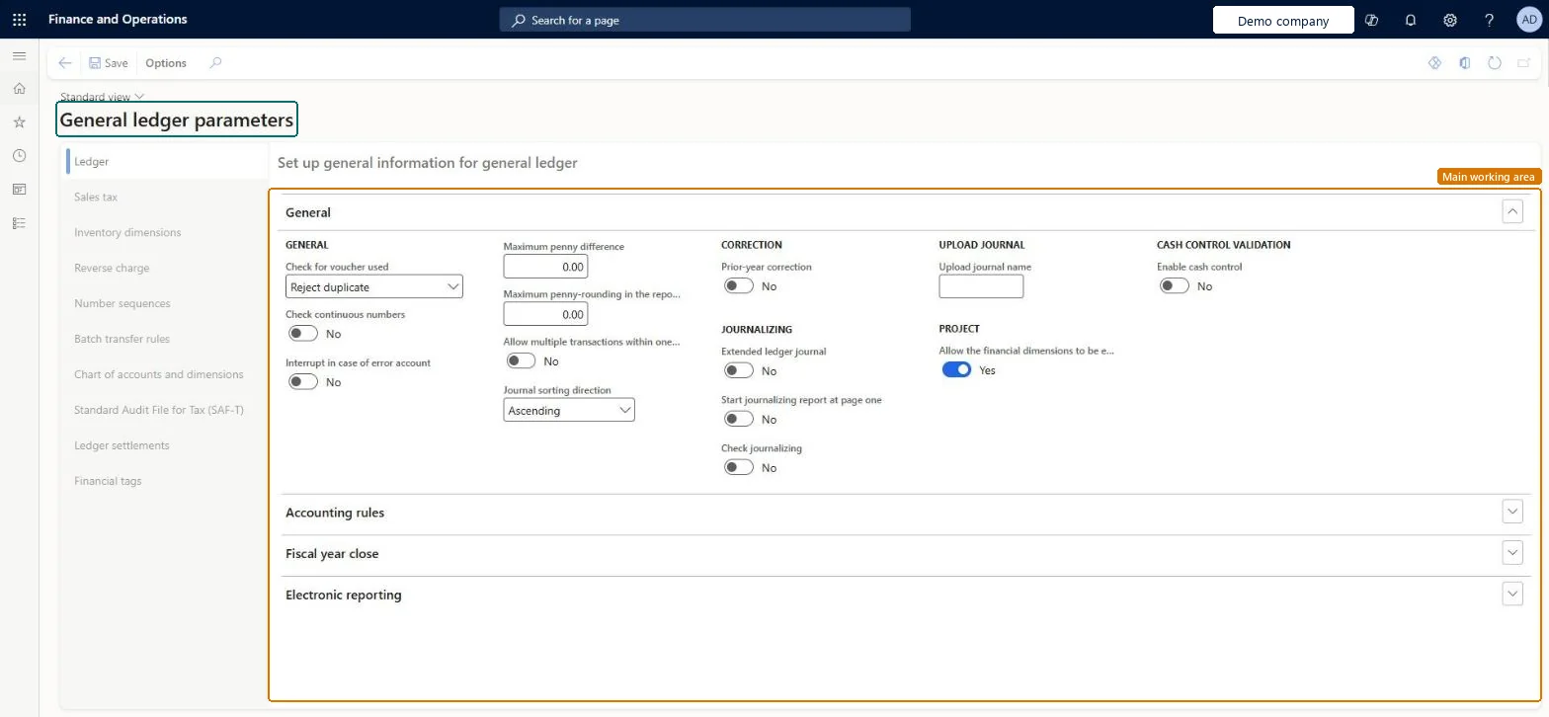Click the Open in Office icon
The height and width of the screenshot is (717, 1549).
click(1465, 63)
